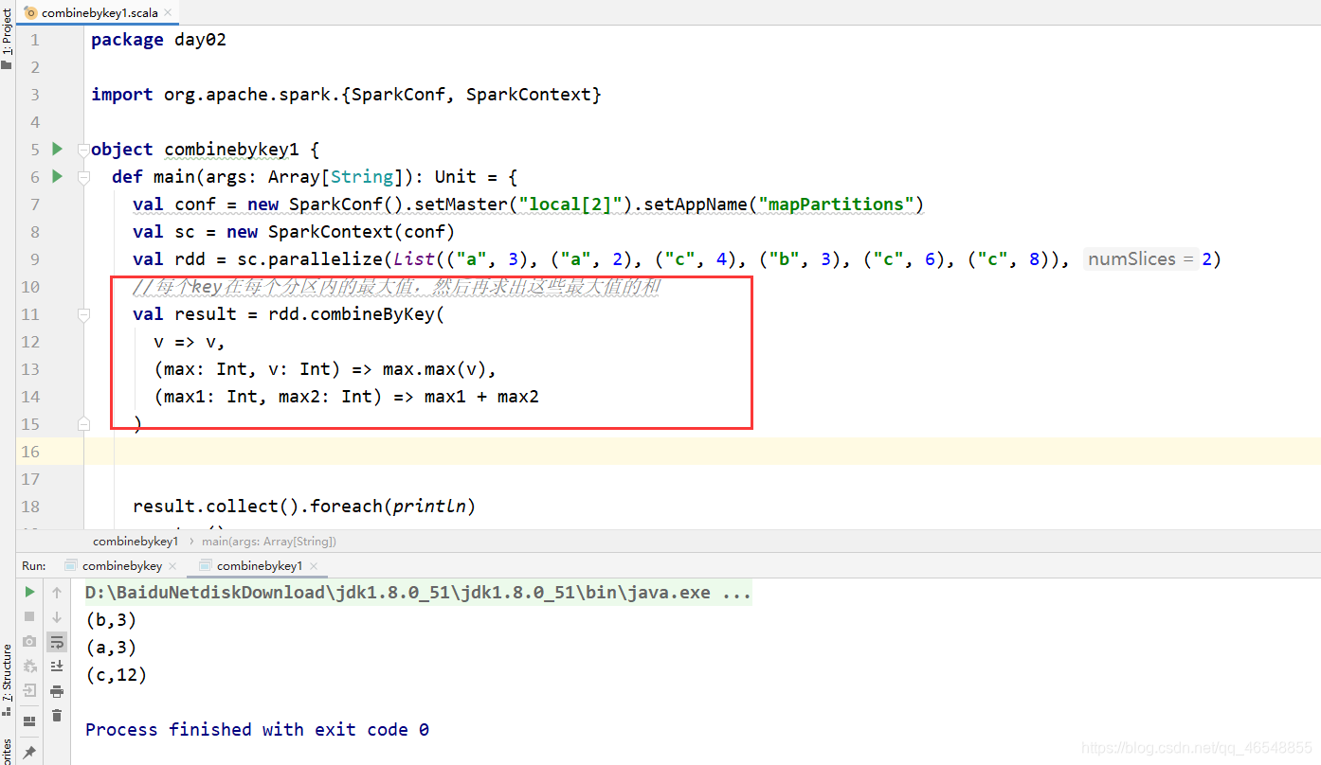Viewport: 1321px width, 765px height.
Task: Close the combinebykey run tab
Action: pyautogui.click(x=172, y=566)
